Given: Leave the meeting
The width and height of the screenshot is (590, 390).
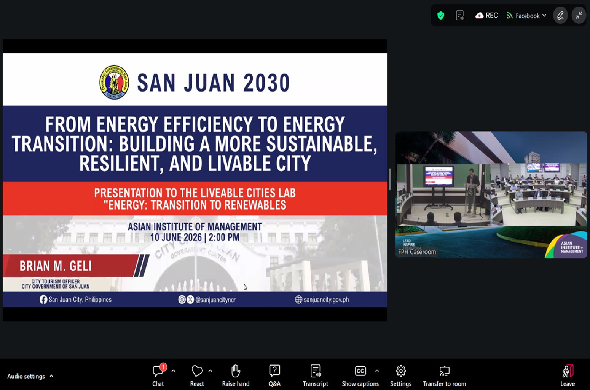Looking at the screenshot, I should click(x=568, y=375).
